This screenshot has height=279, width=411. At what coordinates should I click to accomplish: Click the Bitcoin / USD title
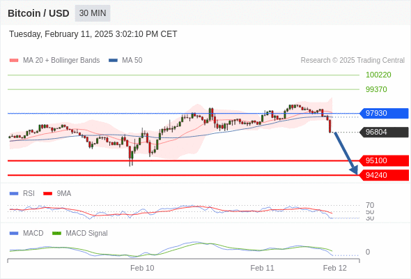click(38, 13)
